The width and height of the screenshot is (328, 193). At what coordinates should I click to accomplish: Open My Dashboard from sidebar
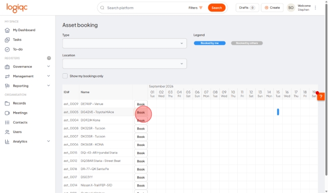click(x=24, y=30)
